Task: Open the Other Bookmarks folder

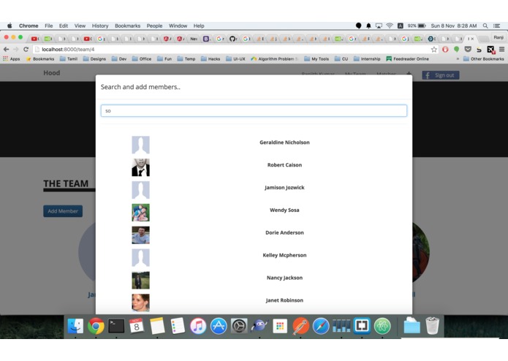Action: click(483, 58)
